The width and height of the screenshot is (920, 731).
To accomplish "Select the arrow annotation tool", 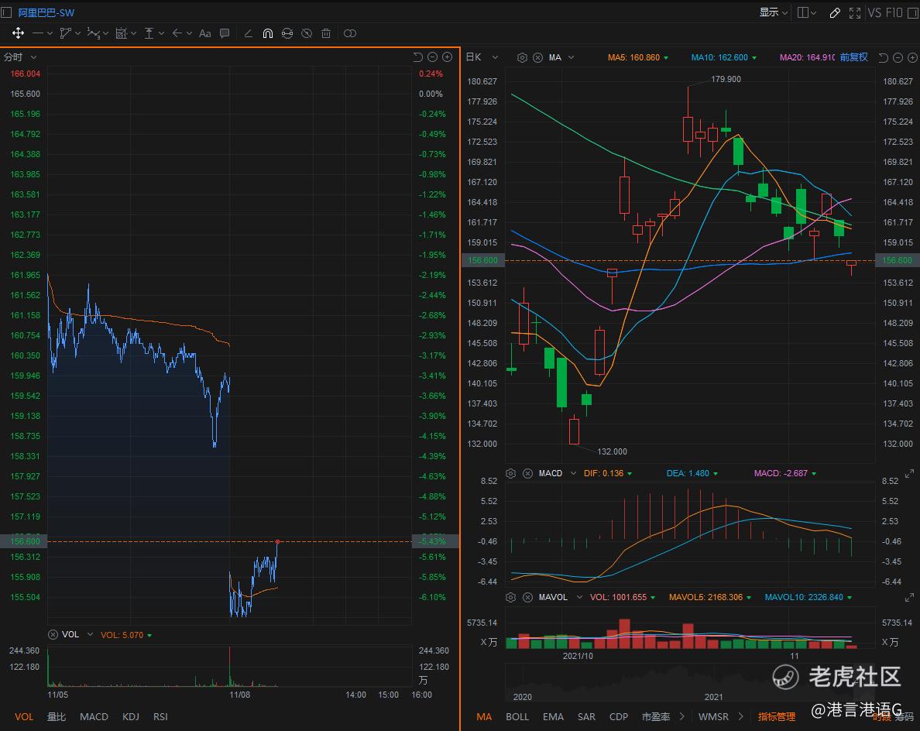I will click(x=177, y=33).
